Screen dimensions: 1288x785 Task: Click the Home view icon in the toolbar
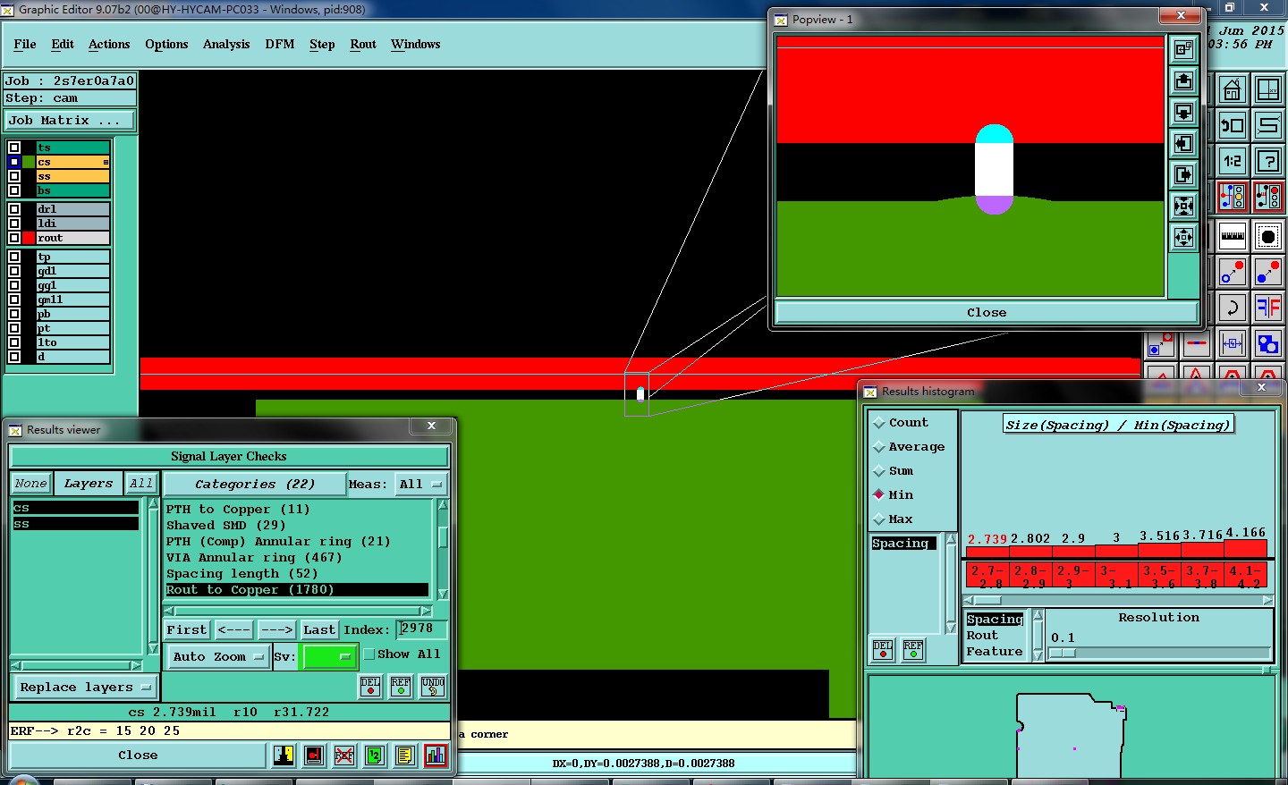pos(1233,89)
